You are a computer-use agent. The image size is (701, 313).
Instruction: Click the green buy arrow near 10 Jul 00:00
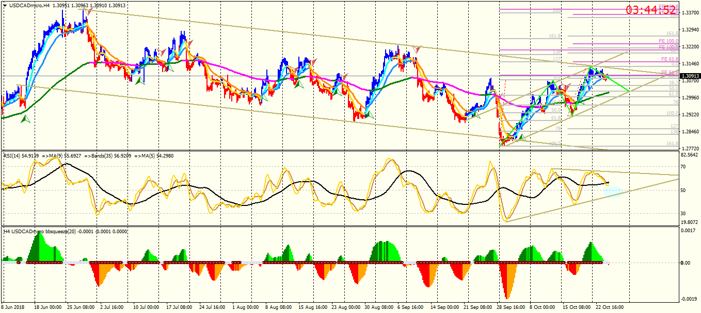[x=139, y=81]
